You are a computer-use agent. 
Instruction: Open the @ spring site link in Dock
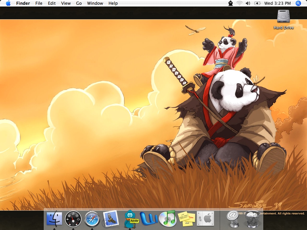(233, 219)
